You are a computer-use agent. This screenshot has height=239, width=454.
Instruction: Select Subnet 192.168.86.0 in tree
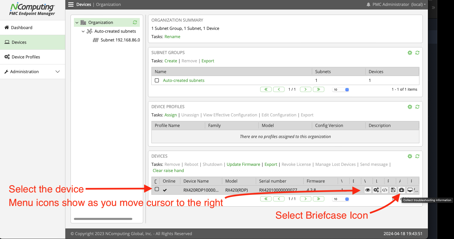pyautogui.click(x=120, y=40)
